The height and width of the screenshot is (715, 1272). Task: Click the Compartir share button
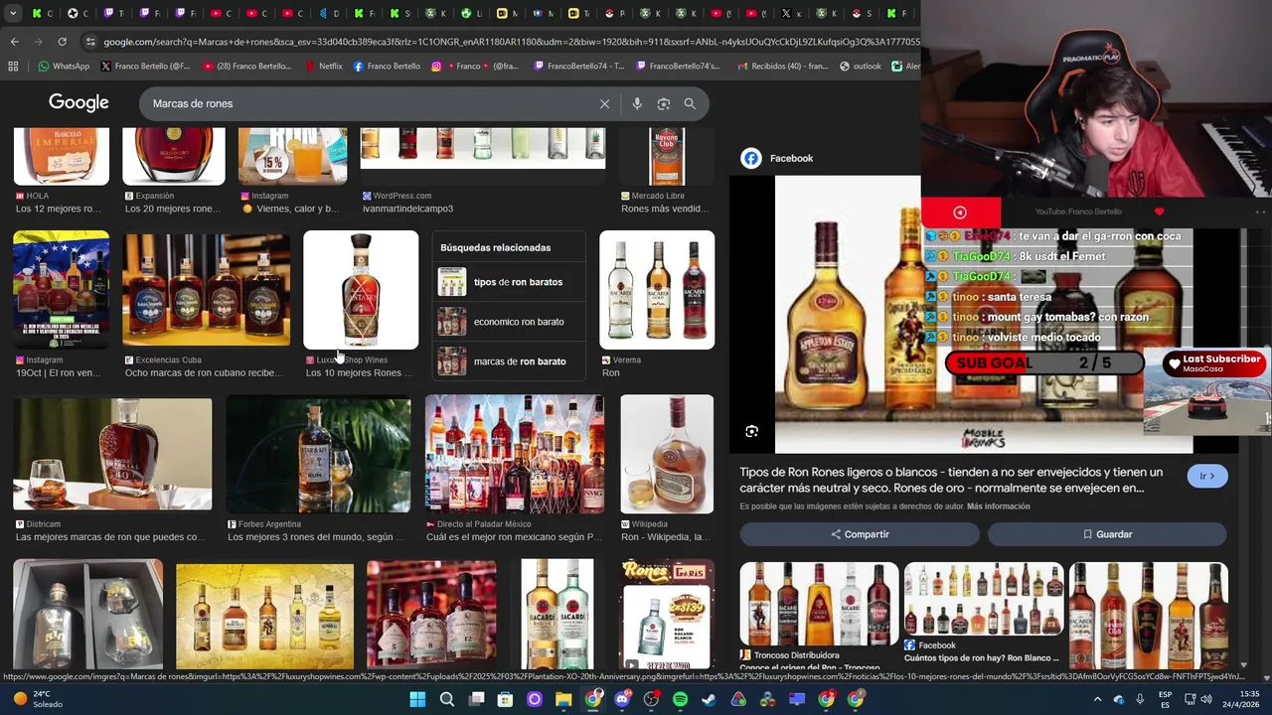860,534
